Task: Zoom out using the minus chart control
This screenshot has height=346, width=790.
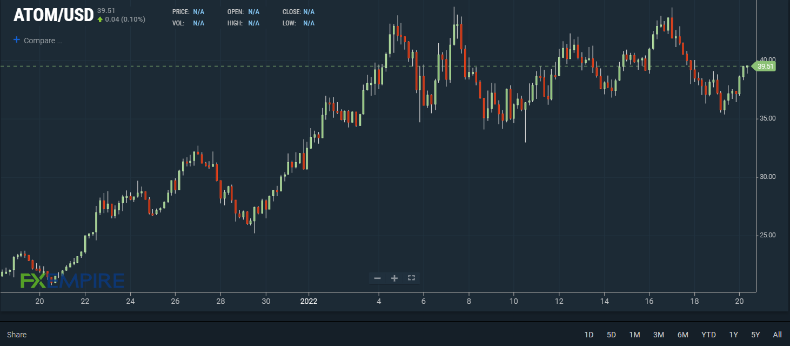Action: click(x=377, y=277)
